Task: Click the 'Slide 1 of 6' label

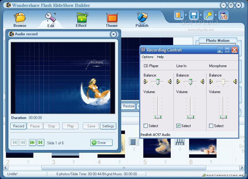Action: pyautogui.click(x=55, y=143)
